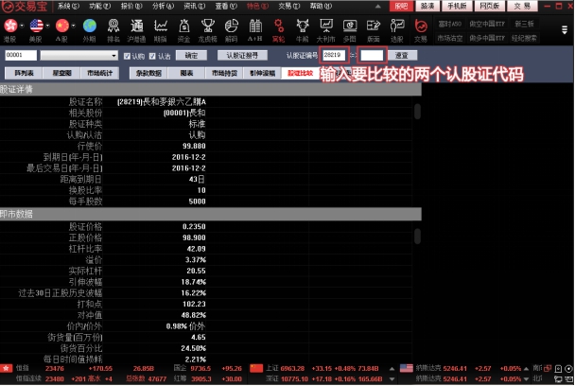Switch to the 市场统计 tab
The width and height of the screenshot is (575, 386).
click(99, 72)
